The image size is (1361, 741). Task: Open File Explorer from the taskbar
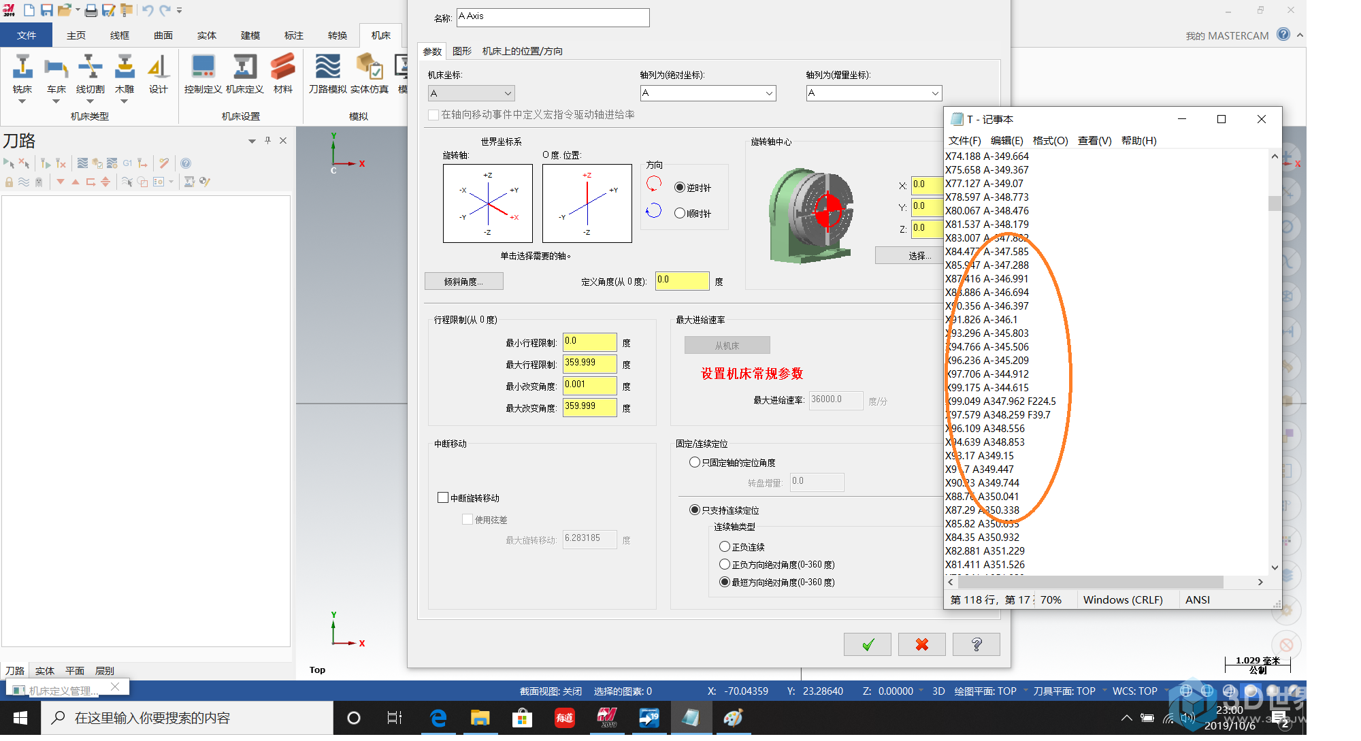click(480, 718)
